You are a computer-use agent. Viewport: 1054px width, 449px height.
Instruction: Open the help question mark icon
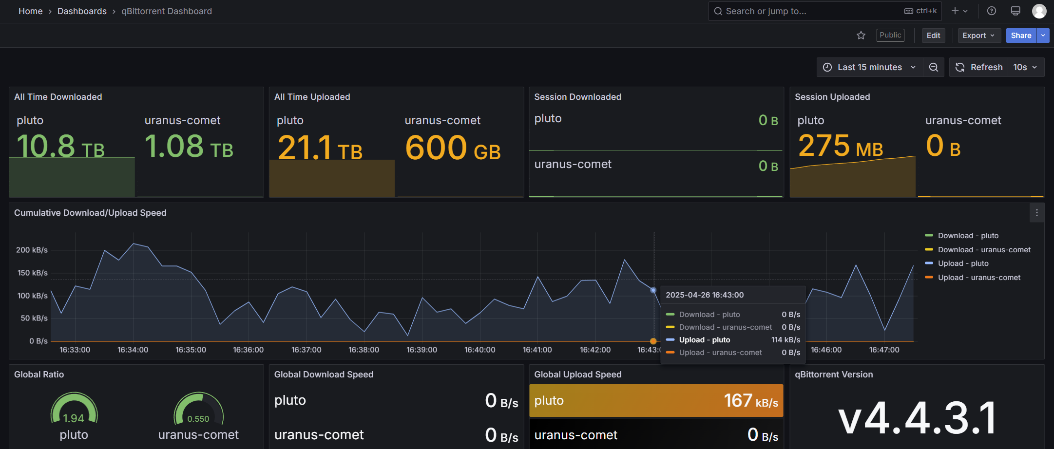[x=992, y=11]
